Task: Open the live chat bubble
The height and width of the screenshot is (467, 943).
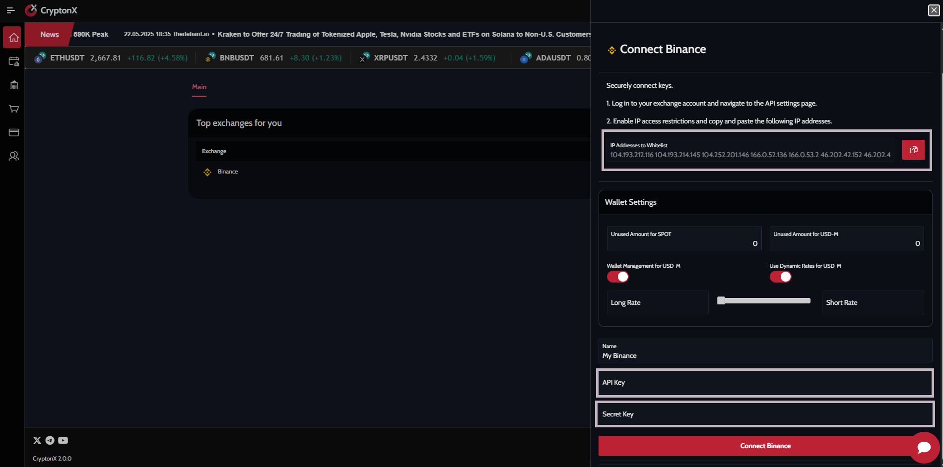Action: point(924,448)
